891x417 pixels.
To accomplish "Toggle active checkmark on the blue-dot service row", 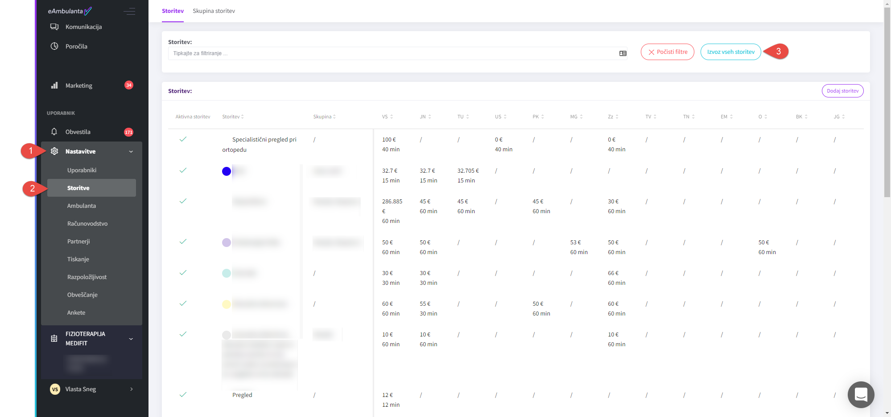I will click(x=183, y=170).
